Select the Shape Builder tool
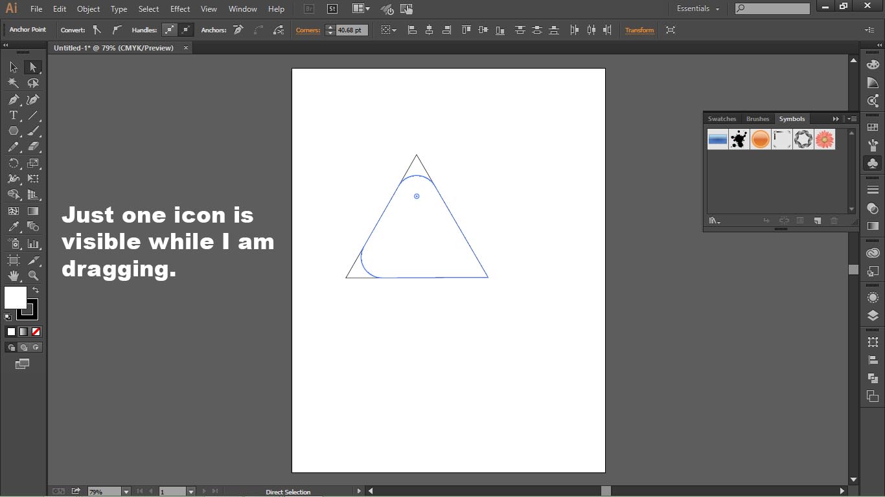 [x=14, y=195]
